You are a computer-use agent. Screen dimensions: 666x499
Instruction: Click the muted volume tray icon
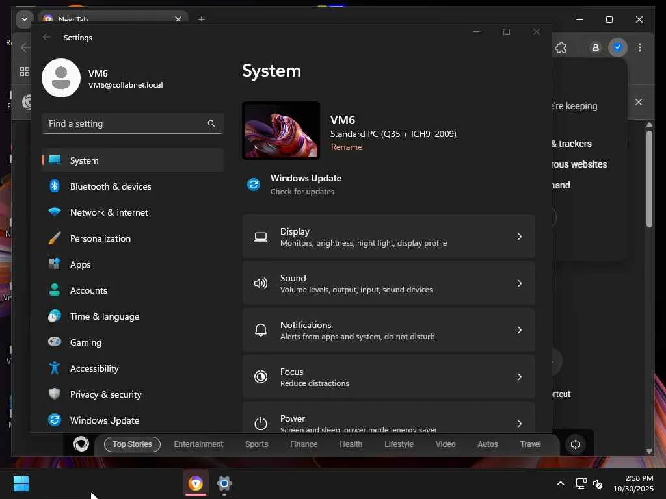point(598,483)
